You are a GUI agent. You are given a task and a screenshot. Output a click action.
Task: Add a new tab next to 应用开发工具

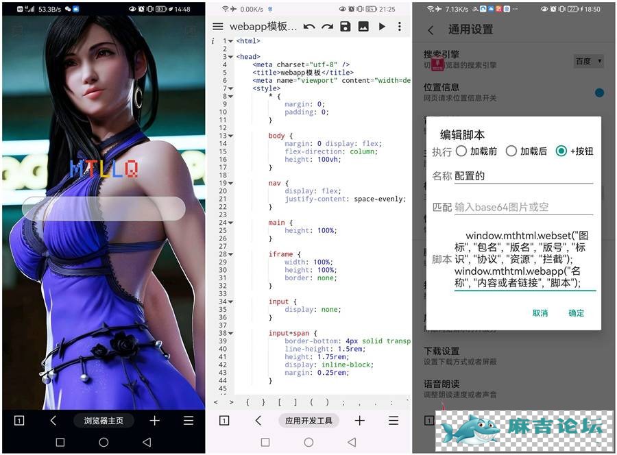click(360, 421)
